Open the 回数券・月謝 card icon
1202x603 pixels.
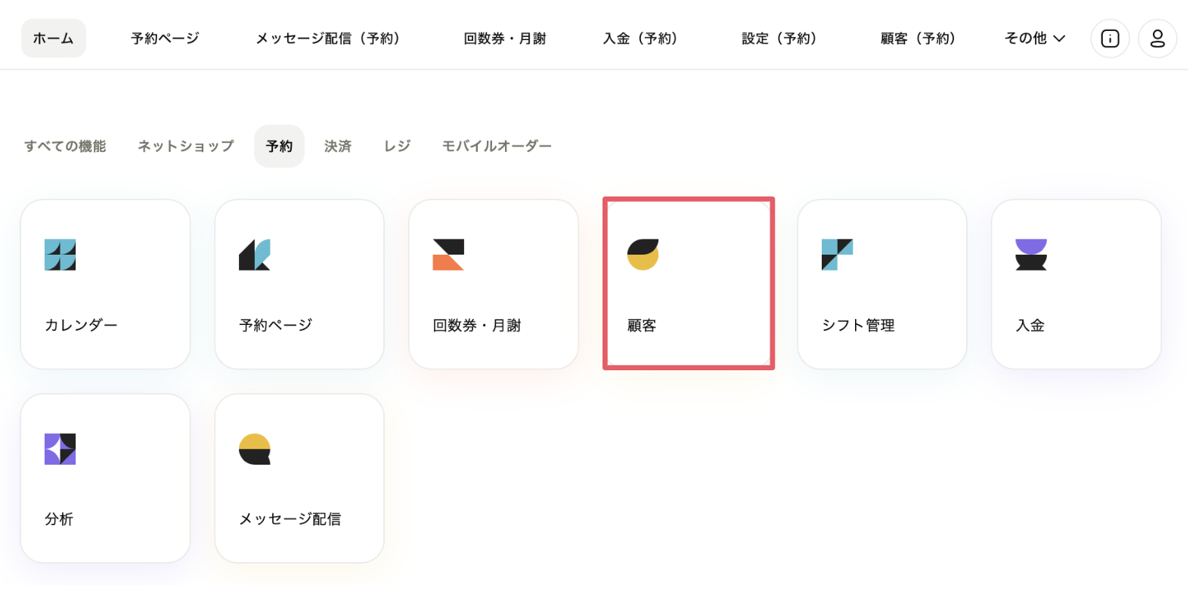448,255
